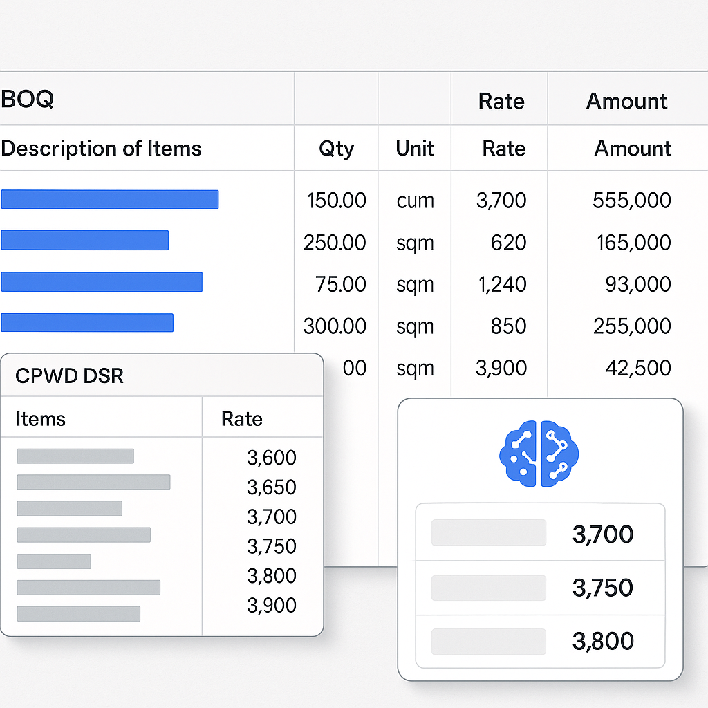Click the quantity cell 300.00
708x708 pixels.
click(335, 326)
